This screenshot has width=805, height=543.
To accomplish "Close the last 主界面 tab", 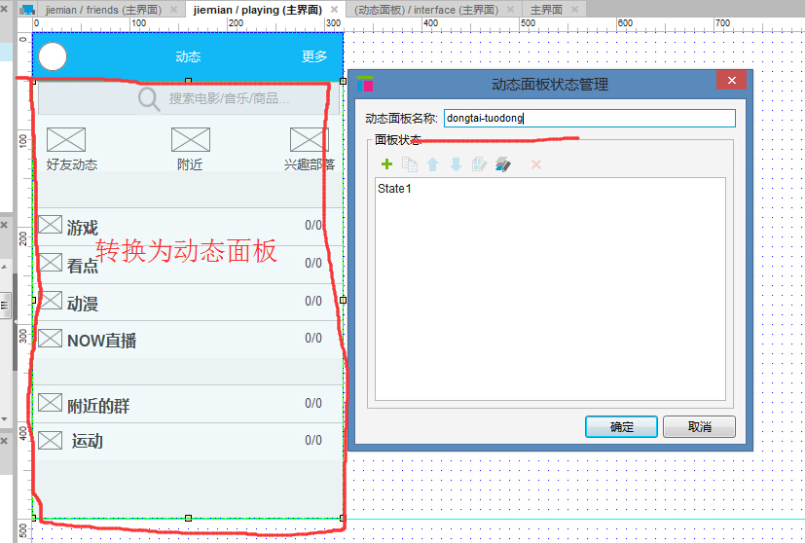I will pos(574,9).
